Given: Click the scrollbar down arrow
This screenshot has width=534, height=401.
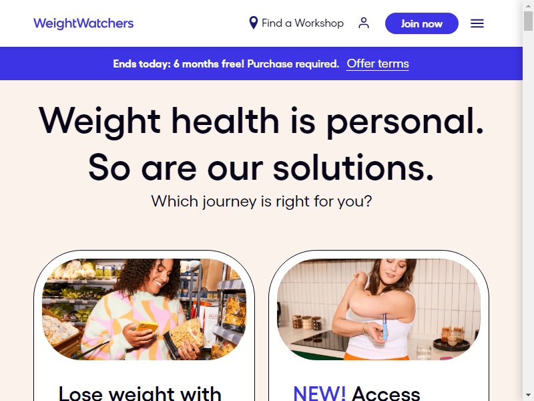Looking at the screenshot, I should (528, 396).
